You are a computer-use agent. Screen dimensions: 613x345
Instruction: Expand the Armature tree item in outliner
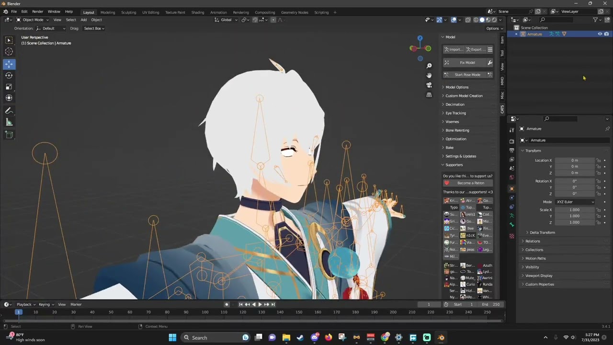[x=516, y=34]
